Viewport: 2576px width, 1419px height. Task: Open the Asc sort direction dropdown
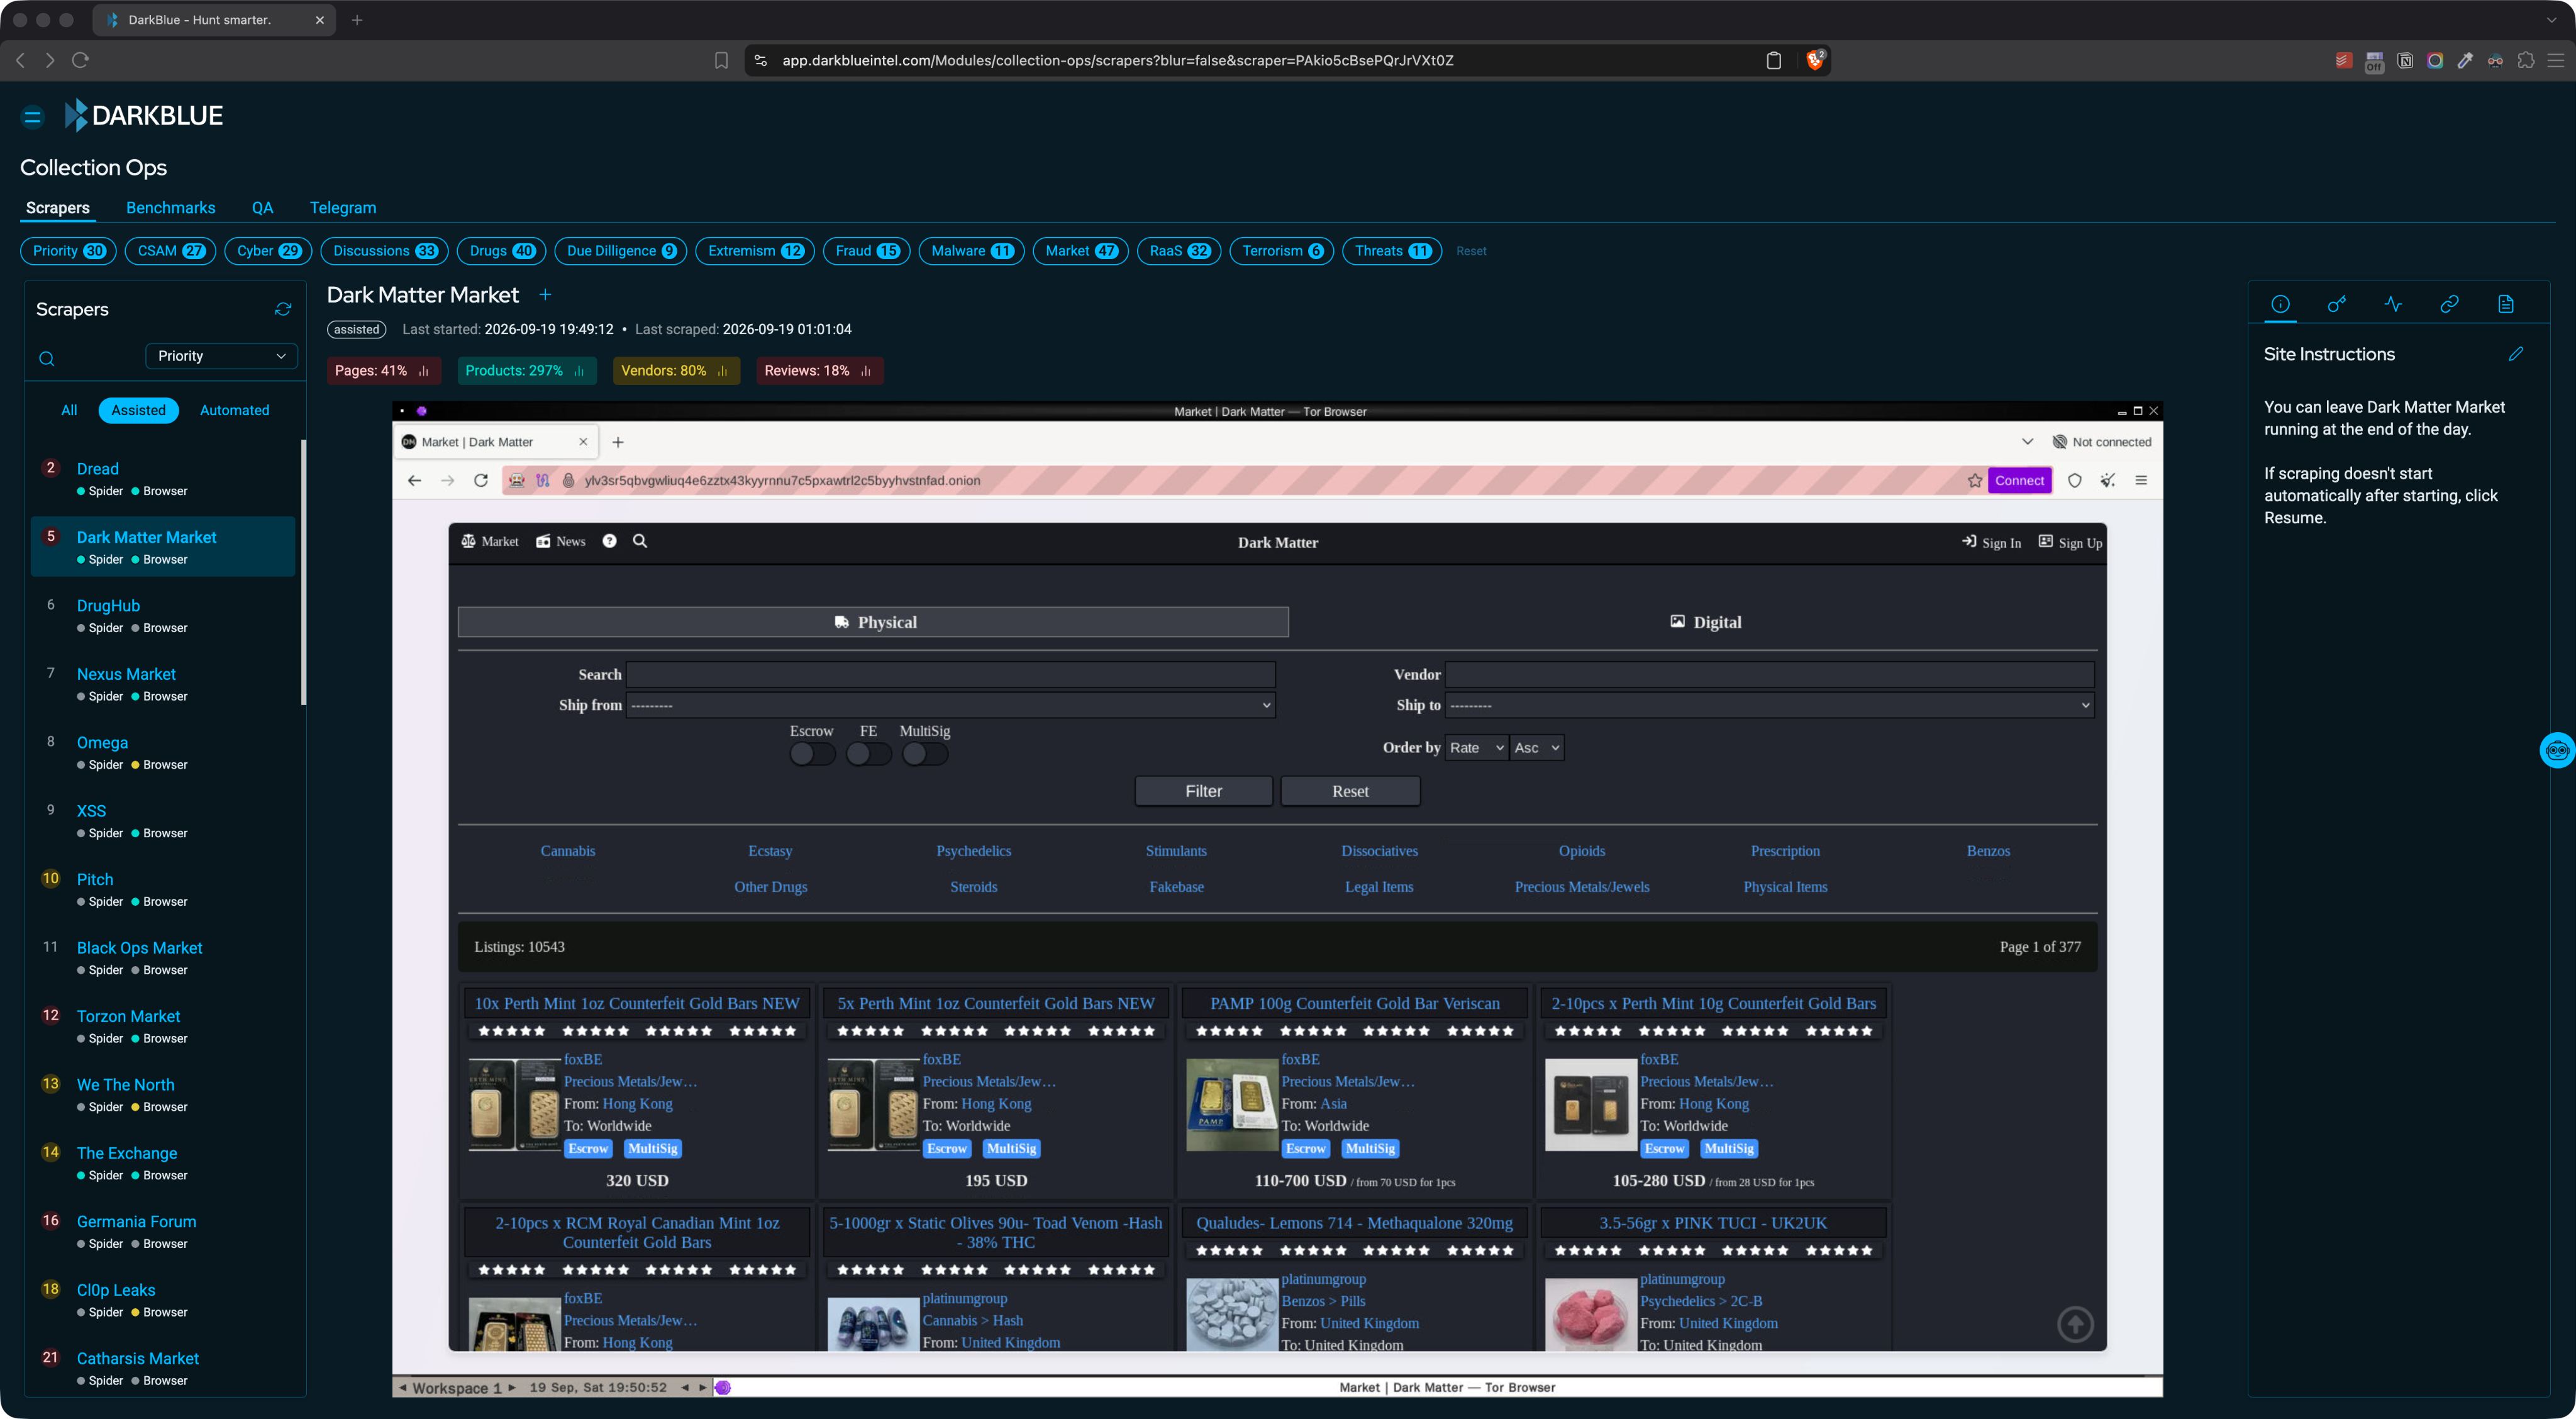1536,748
